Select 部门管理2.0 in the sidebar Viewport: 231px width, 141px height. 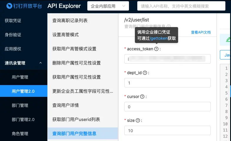(23, 120)
